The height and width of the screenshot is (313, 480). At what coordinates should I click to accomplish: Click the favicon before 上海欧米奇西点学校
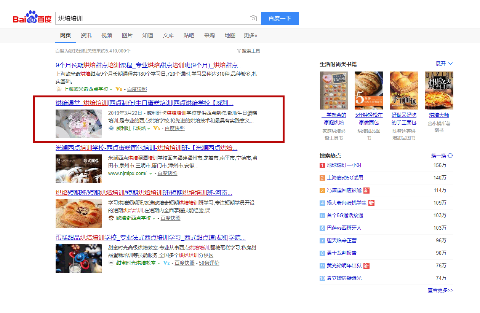coord(59,89)
